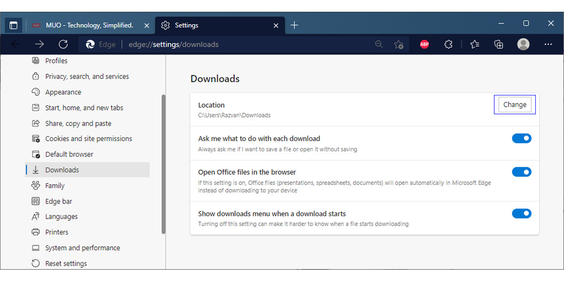This screenshot has height=282, width=564.
Task: Open the Settings and more menu
Action: (x=548, y=44)
